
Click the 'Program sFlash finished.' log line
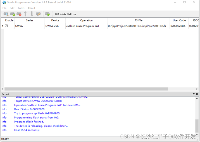(29, 122)
